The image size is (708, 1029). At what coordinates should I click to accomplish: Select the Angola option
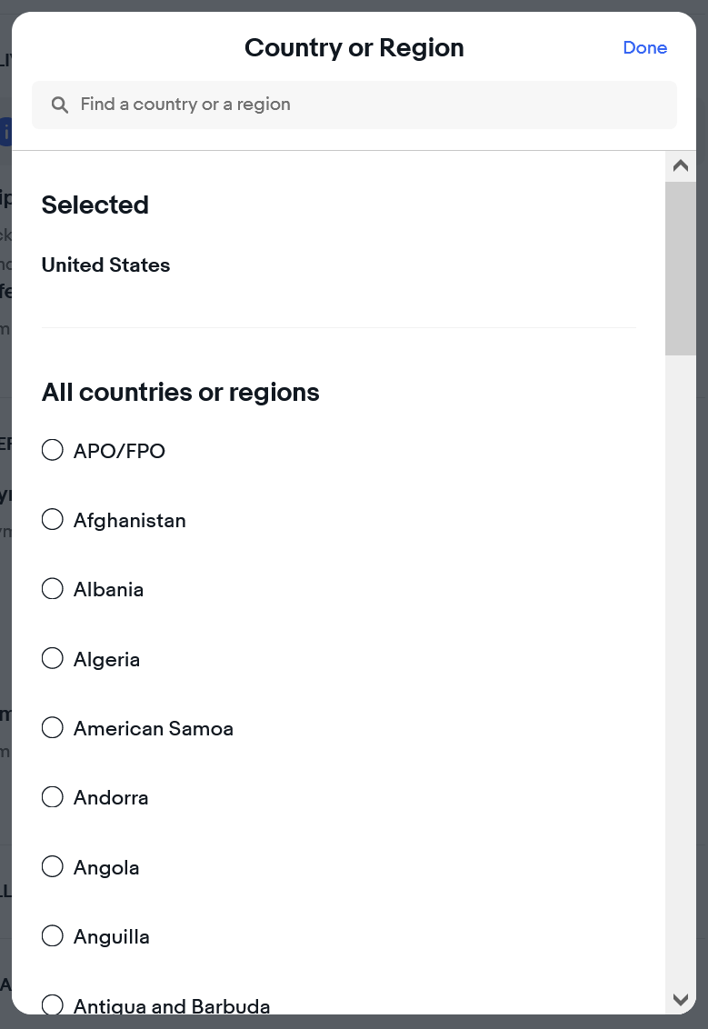(53, 867)
